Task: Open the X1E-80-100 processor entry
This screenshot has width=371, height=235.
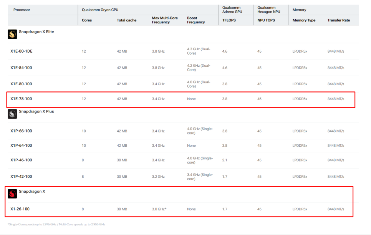Action: click(21, 84)
